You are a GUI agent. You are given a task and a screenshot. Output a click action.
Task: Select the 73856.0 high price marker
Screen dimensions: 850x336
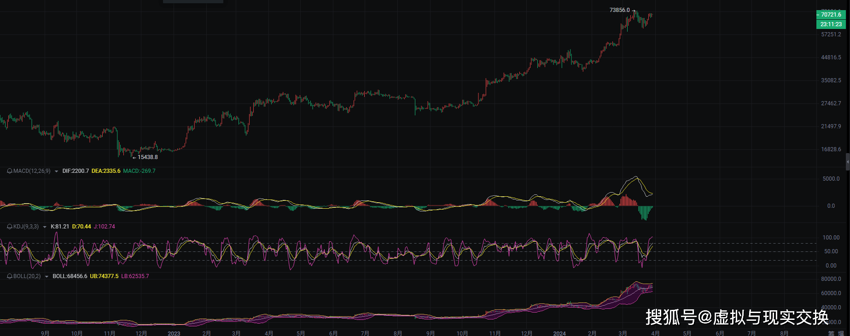(619, 10)
